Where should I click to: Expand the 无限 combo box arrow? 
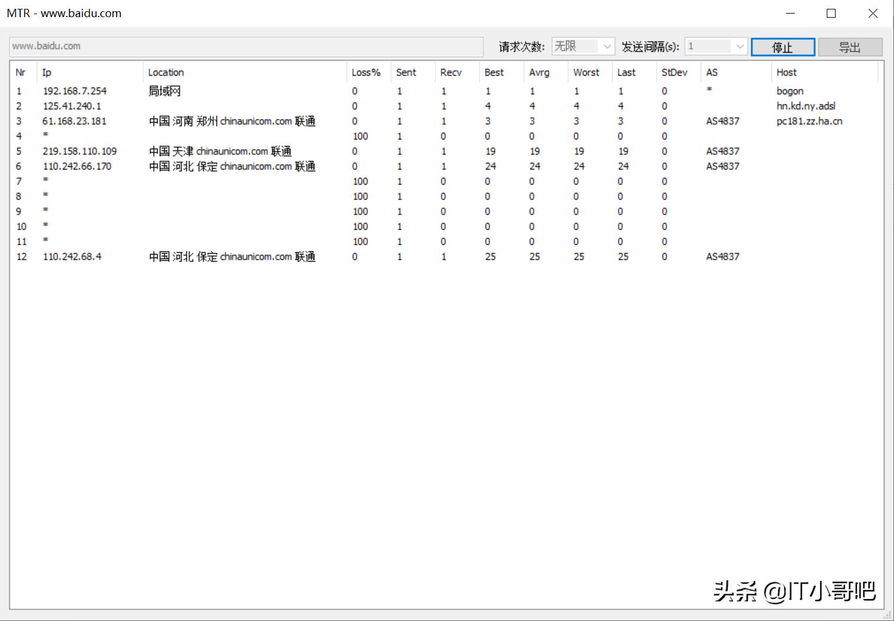click(608, 46)
